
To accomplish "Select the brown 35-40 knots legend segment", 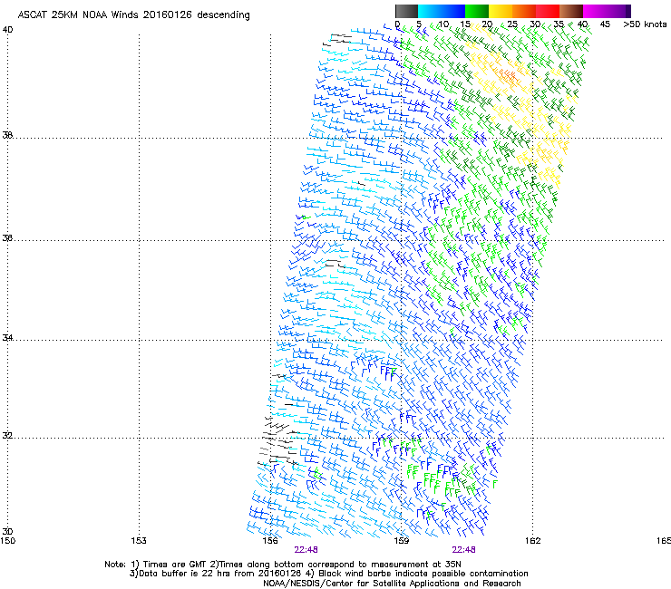I will click(571, 11).
